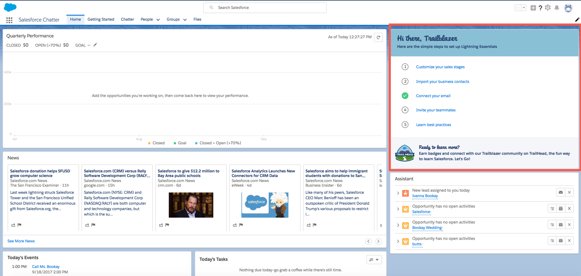Open the Bookay Wedding- opportunity link
The height and width of the screenshot is (276, 581).
[427, 228]
